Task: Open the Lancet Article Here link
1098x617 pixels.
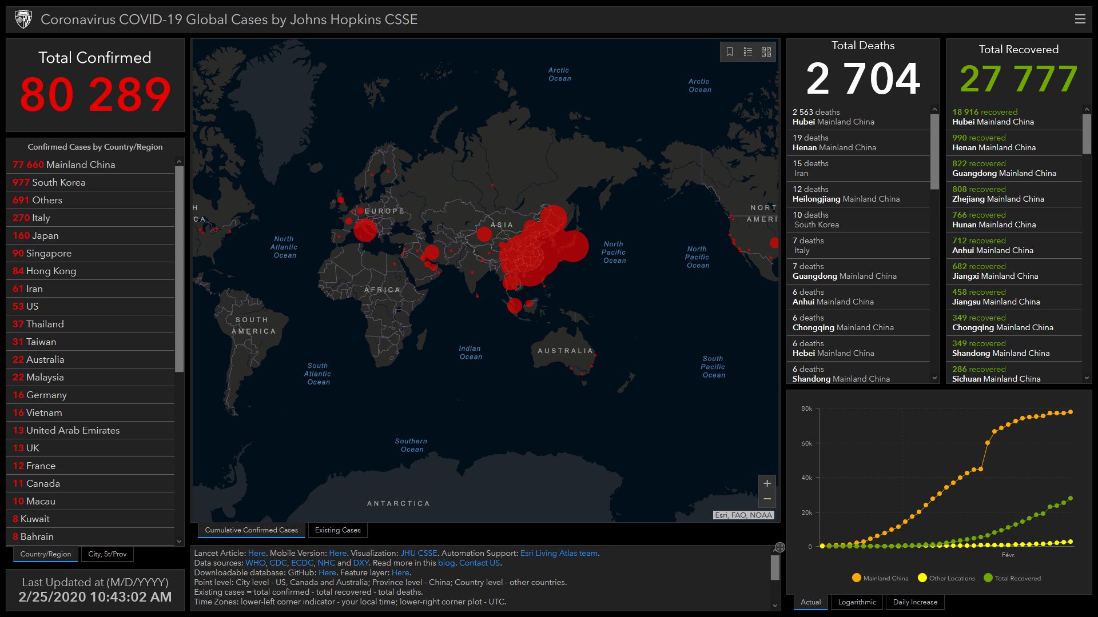Action: pyautogui.click(x=257, y=553)
